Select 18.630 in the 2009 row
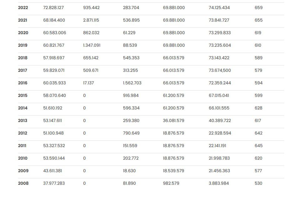Viewport: 287px width, 197px height. pyautogui.click(x=129, y=171)
